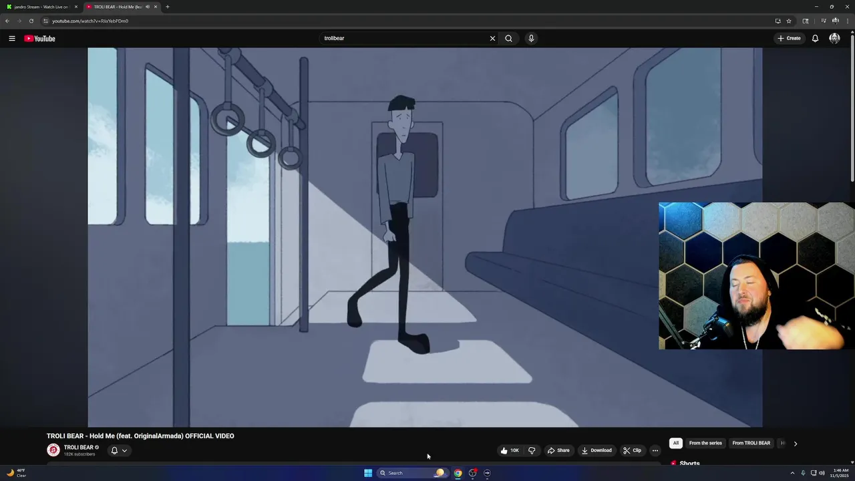Viewport: 855px width, 481px height.
Task: Expand the subscription notification dropdown chevron
Action: (124, 450)
